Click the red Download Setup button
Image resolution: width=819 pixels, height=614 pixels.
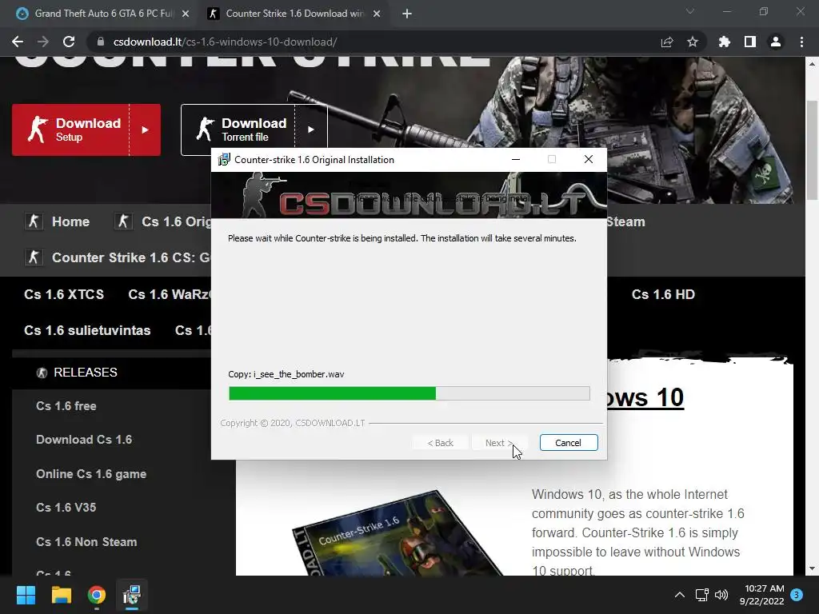tap(86, 130)
